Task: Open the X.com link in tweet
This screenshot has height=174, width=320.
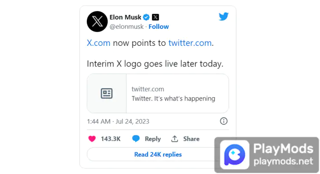Action: pyautogui.click(x=99, y=43)
